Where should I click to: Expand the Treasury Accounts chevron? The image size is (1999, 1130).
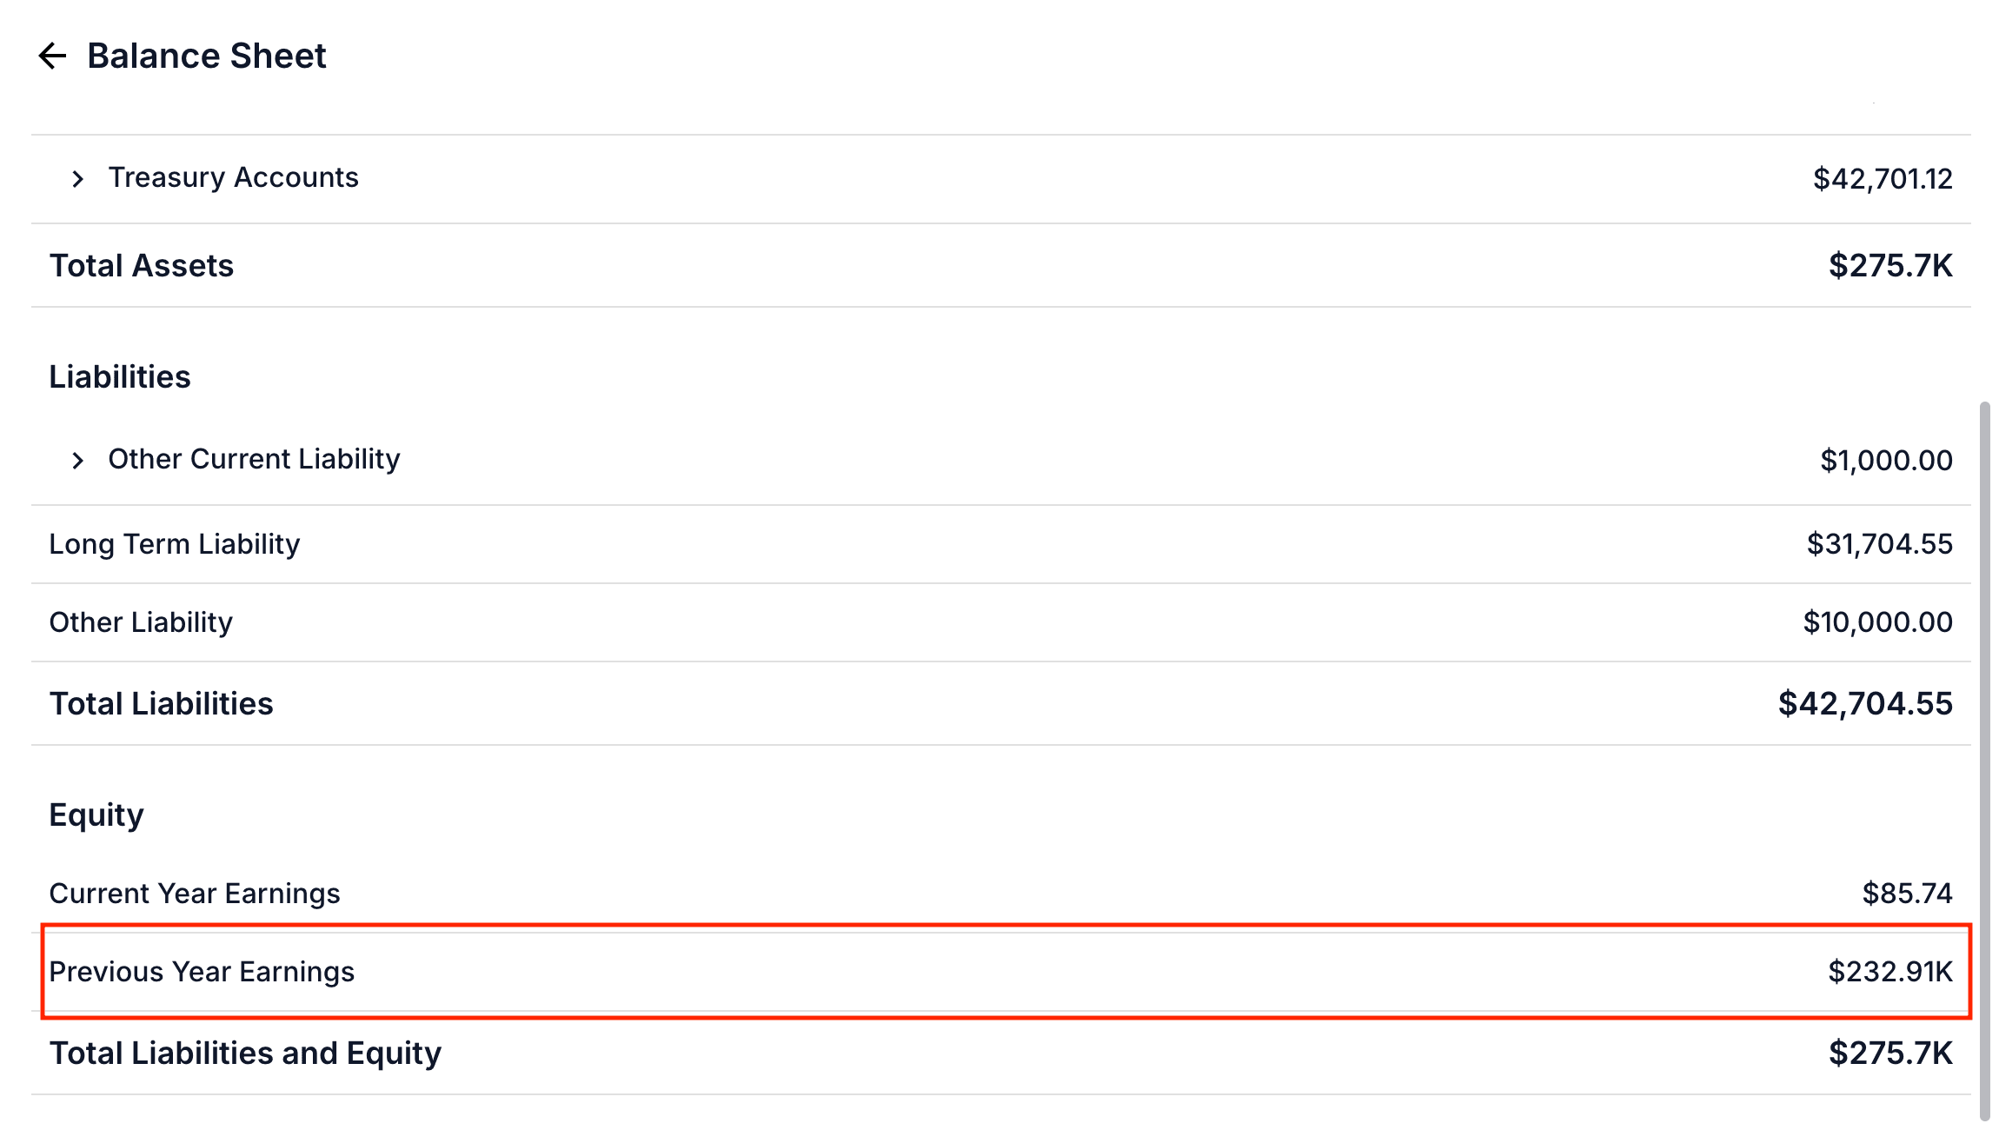tap(78, 179)
